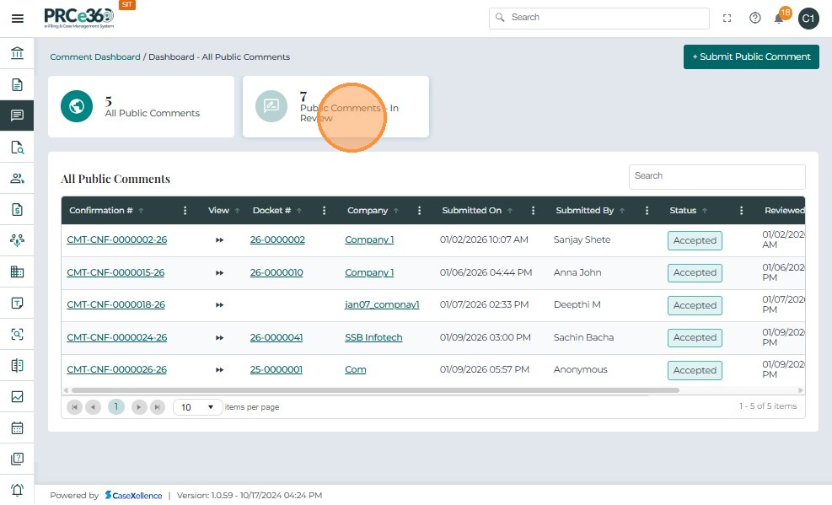Select the All Public Comments card
832x505 pixels.
coord(141,107)
